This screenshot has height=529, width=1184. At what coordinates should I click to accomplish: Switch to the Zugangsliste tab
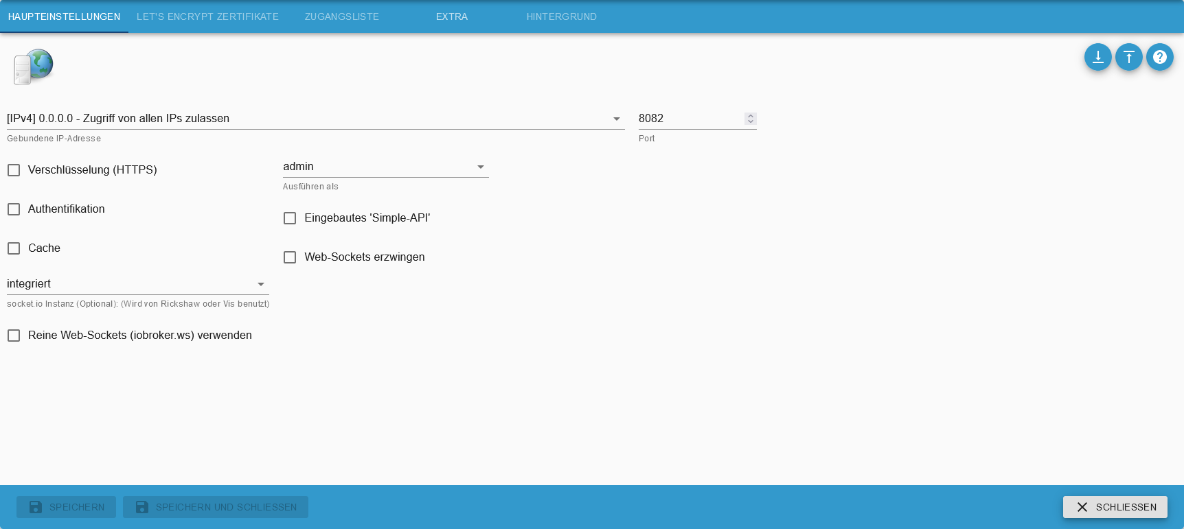342,16
